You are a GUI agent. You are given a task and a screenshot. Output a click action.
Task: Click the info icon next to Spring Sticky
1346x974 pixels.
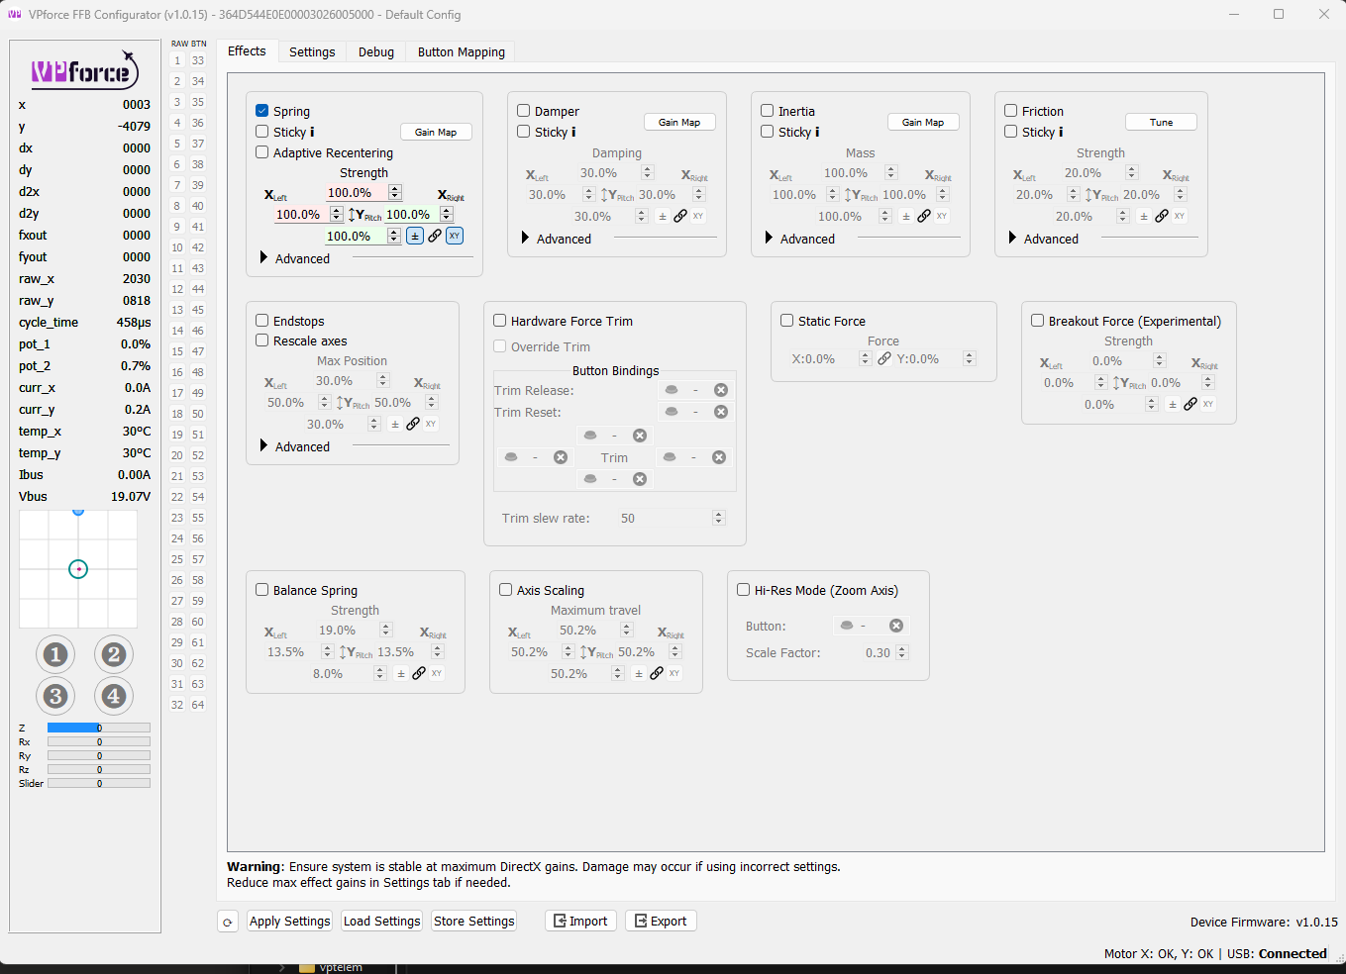pyautogui.click(x=312, y=132)
